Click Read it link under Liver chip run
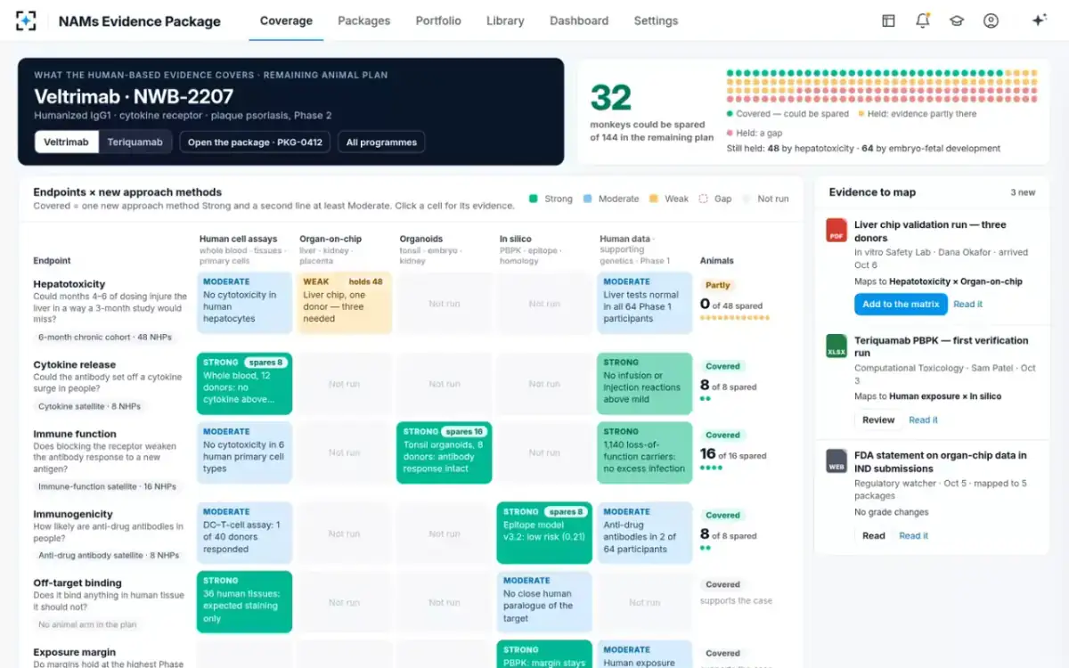This screenshot has width=1069, height=668. [x=967, y=305]
